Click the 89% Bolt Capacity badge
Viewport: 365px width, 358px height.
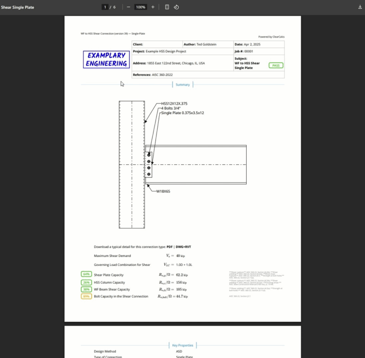86,296
